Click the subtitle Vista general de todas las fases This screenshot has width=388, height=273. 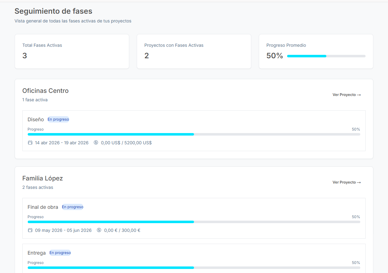coord(73,21)
